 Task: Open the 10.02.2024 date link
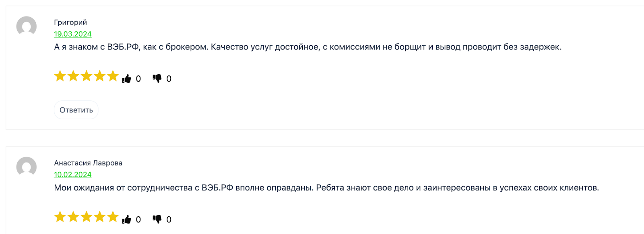point(73,175)
